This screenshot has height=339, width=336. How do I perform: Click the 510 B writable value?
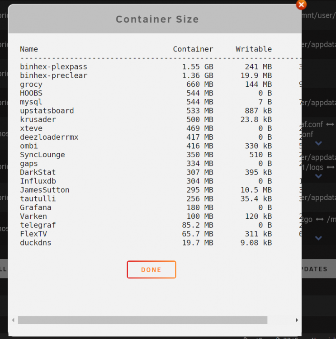point(260,155)
